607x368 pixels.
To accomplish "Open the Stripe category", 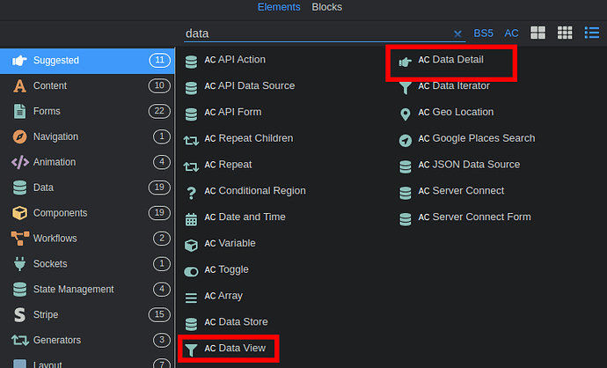I will coord(87,314).
